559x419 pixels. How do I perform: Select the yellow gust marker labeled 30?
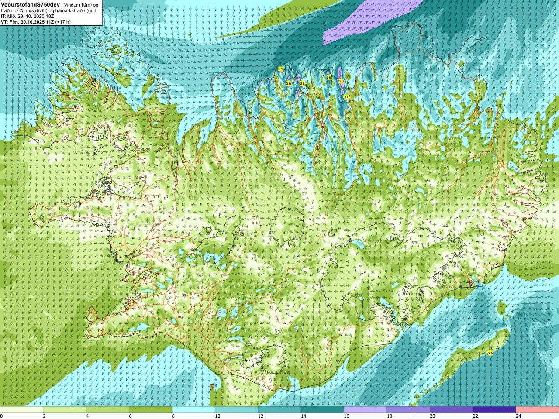[342, 81]
